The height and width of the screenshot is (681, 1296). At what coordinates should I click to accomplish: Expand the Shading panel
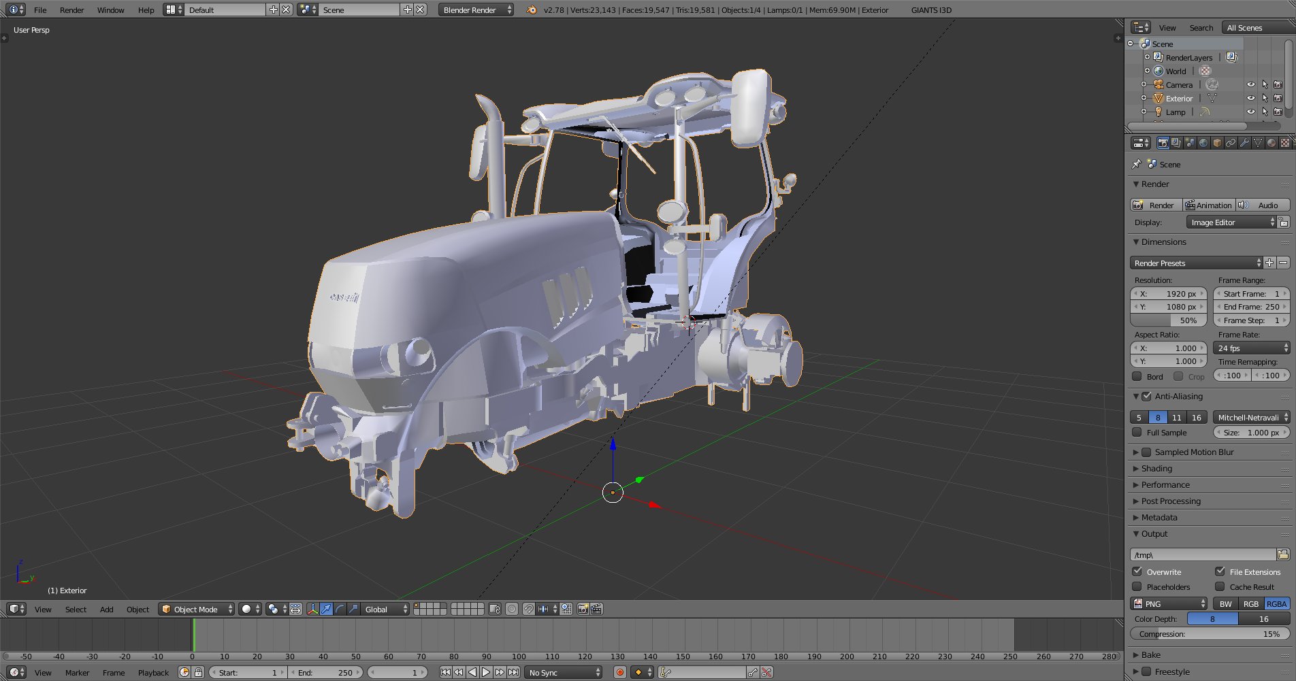point(1135,469)
